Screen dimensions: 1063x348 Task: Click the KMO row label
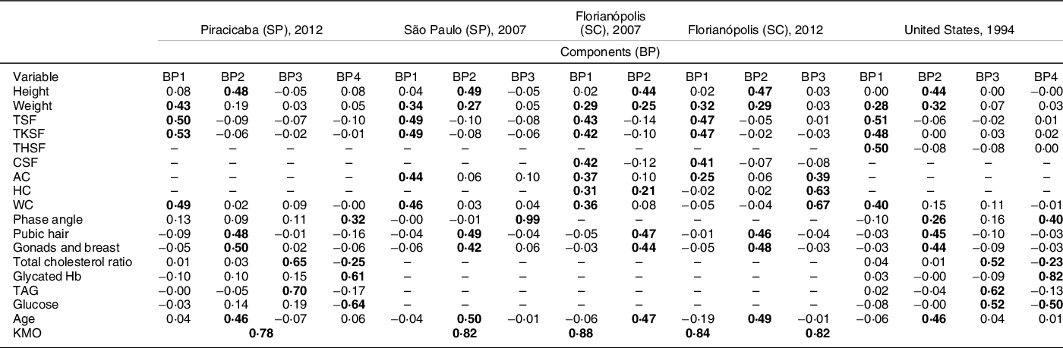(x=27, y=334)
